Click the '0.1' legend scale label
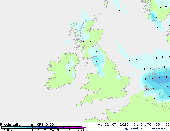 click(3, 130)
